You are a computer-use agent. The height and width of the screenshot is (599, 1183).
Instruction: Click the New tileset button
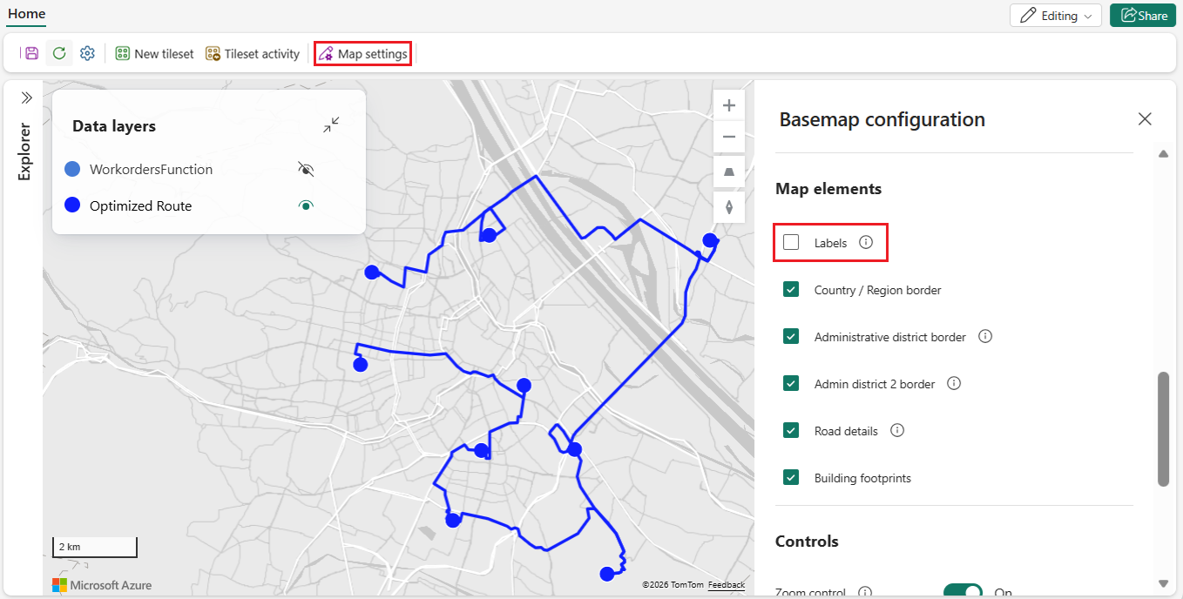point(154,54)
